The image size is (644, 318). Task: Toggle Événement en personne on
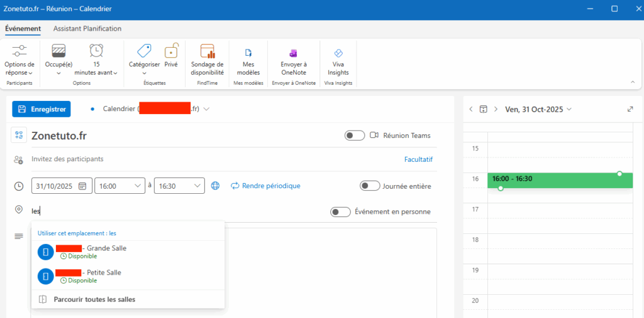[340, 212]
